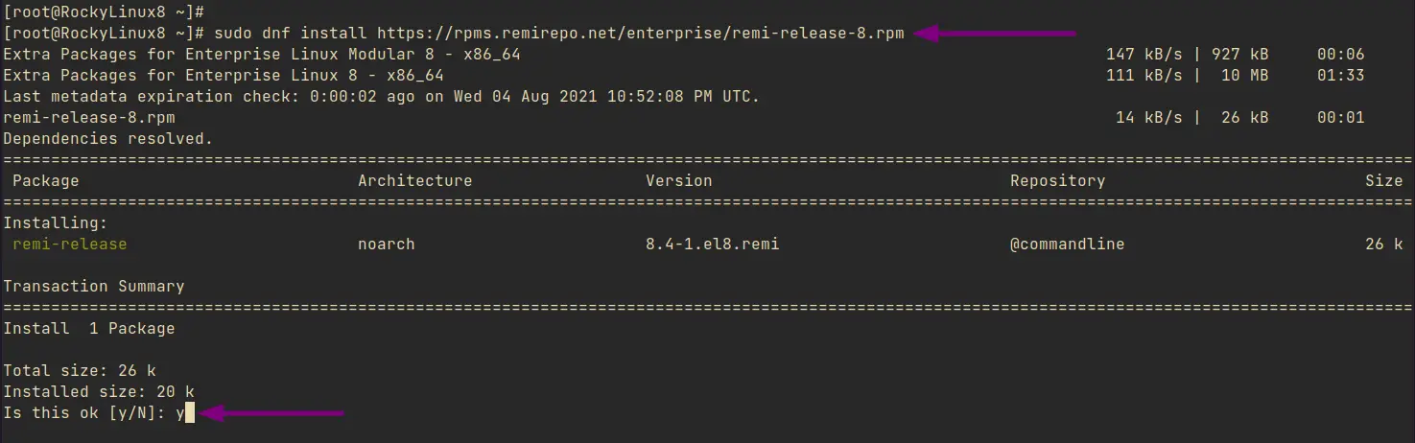Click the Architecture column header
Screen dimensions: 1415x443
point(415,181)
